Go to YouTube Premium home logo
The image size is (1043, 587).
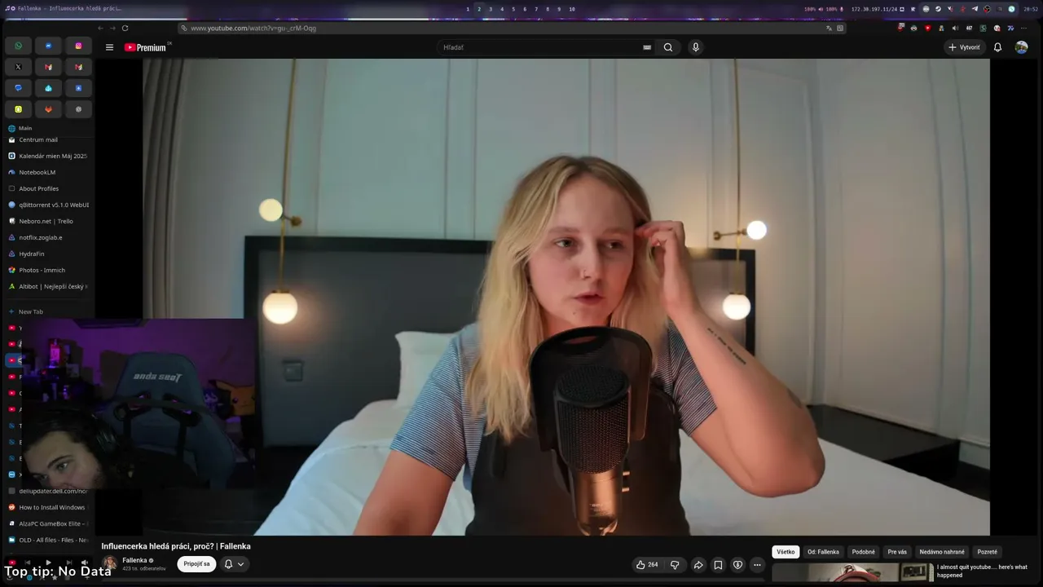[145, 47]
